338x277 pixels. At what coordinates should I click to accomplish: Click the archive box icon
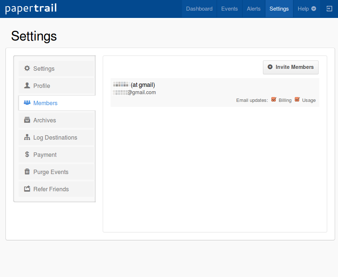click(27, 120)
